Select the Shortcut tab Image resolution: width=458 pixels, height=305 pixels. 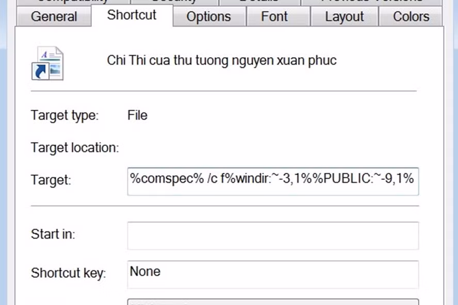pos(131,16)
